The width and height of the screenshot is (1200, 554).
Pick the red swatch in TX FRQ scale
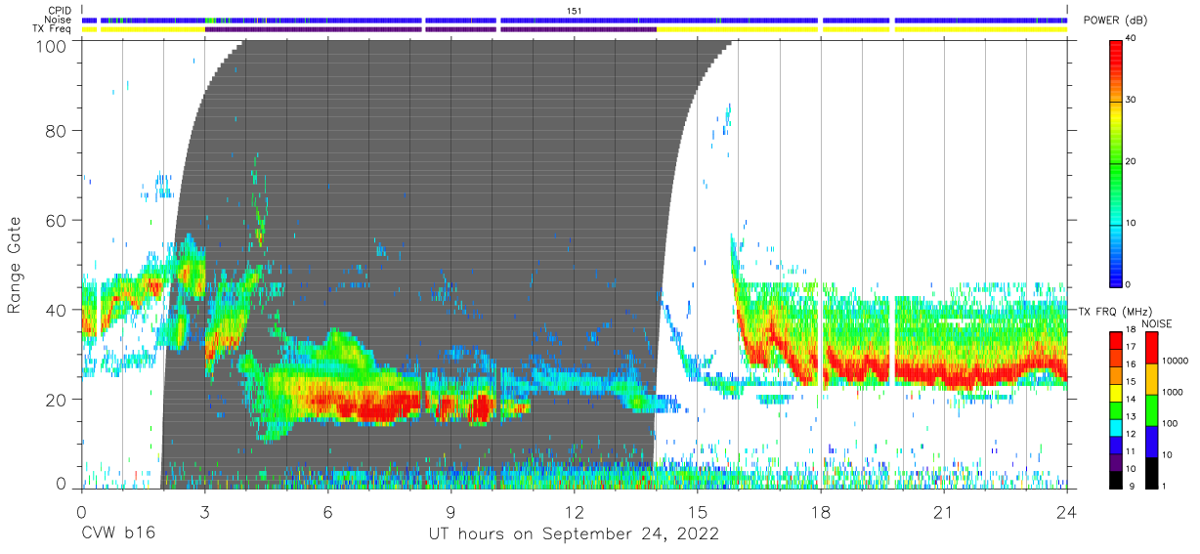click(1116, 339)
